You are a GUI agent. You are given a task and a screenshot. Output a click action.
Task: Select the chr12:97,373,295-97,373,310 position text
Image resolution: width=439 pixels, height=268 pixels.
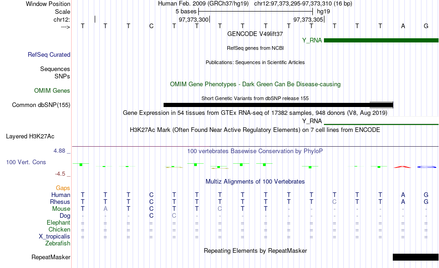(x=303, y=4)
